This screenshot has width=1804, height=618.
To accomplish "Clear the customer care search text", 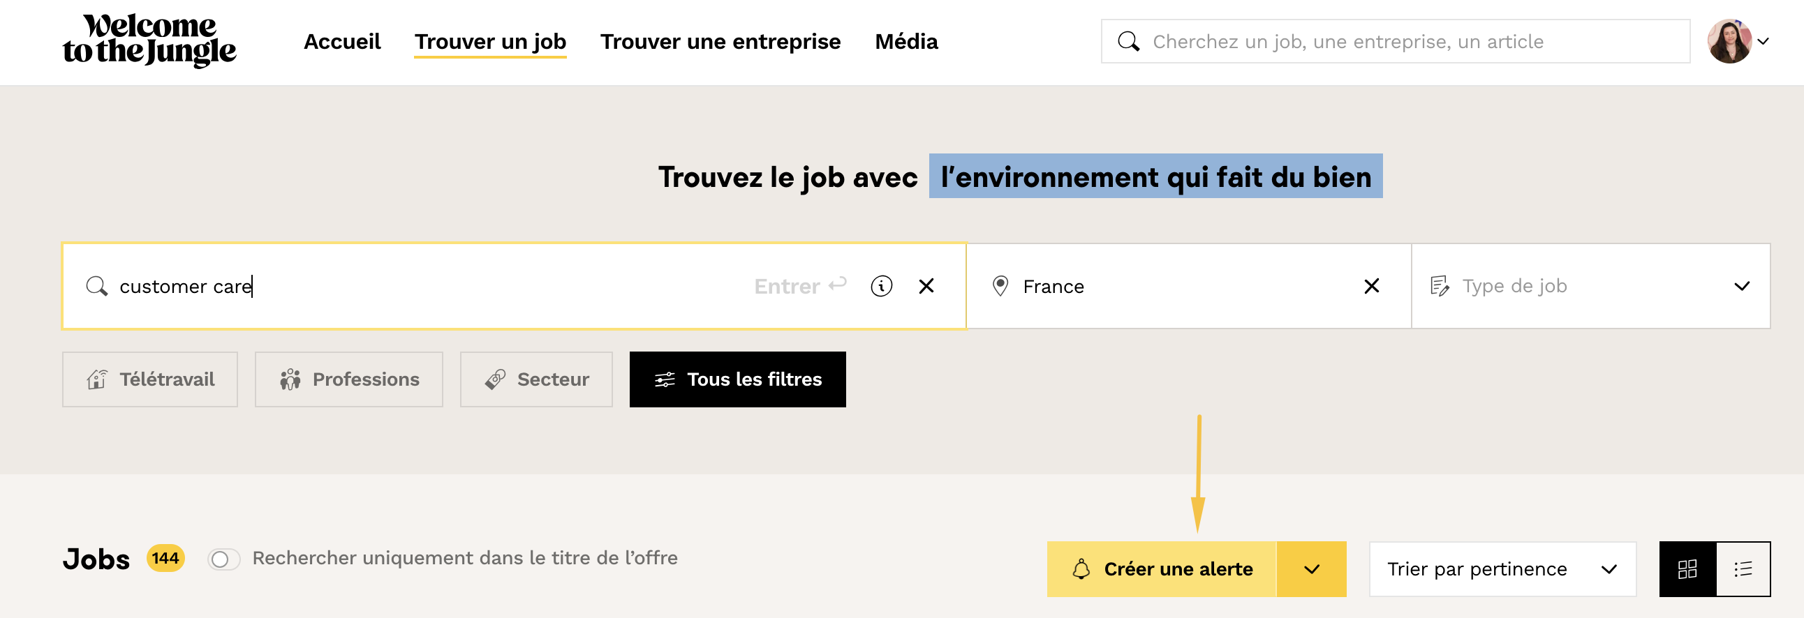I will (x=926, y=286).
